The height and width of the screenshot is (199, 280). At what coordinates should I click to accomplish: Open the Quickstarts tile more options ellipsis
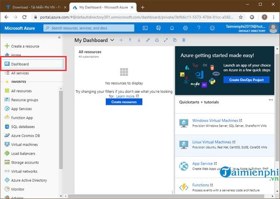click(x=271, y=100)
